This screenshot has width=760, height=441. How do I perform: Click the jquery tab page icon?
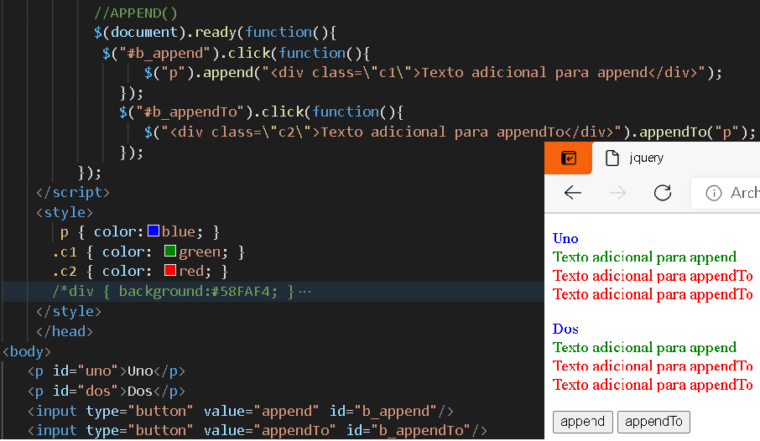click(612, 158)
